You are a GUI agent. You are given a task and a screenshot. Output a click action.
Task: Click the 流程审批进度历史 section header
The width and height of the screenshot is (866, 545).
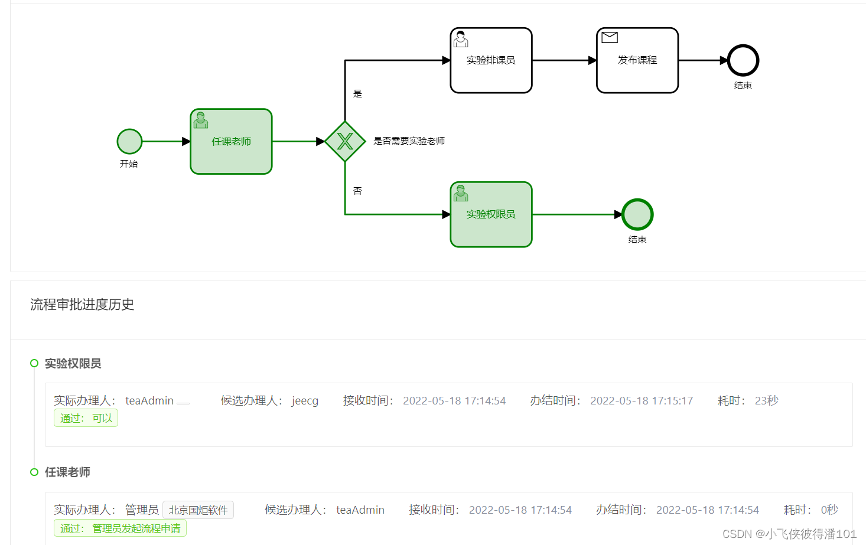pos(82,305)
